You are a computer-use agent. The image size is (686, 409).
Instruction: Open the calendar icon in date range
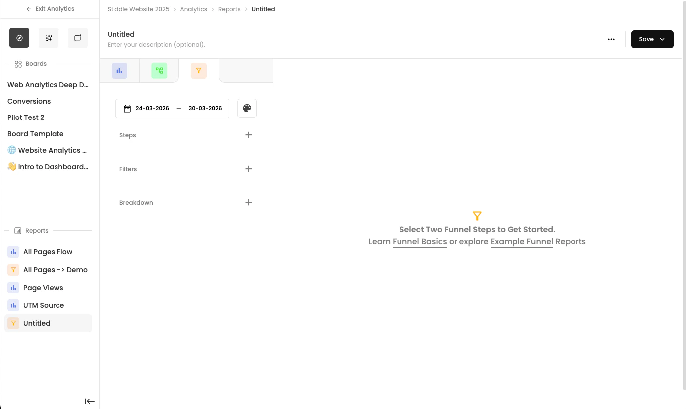[127, 108]
